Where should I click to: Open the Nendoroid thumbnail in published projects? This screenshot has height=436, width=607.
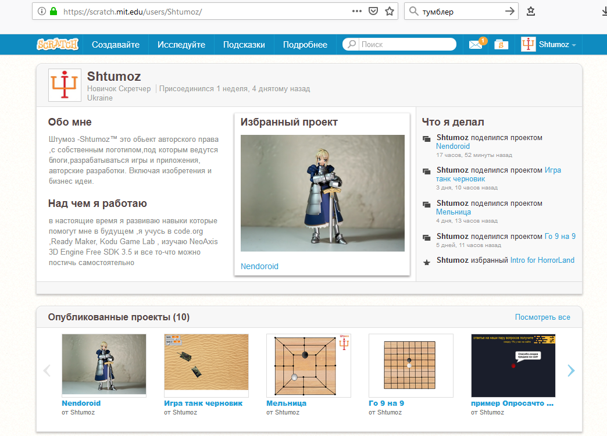104,364
